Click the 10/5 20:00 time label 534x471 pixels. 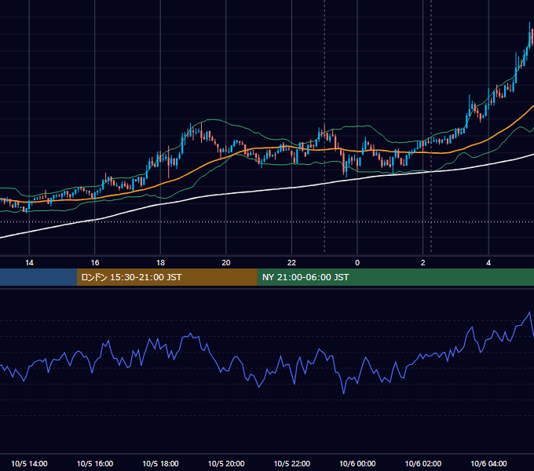226,463
